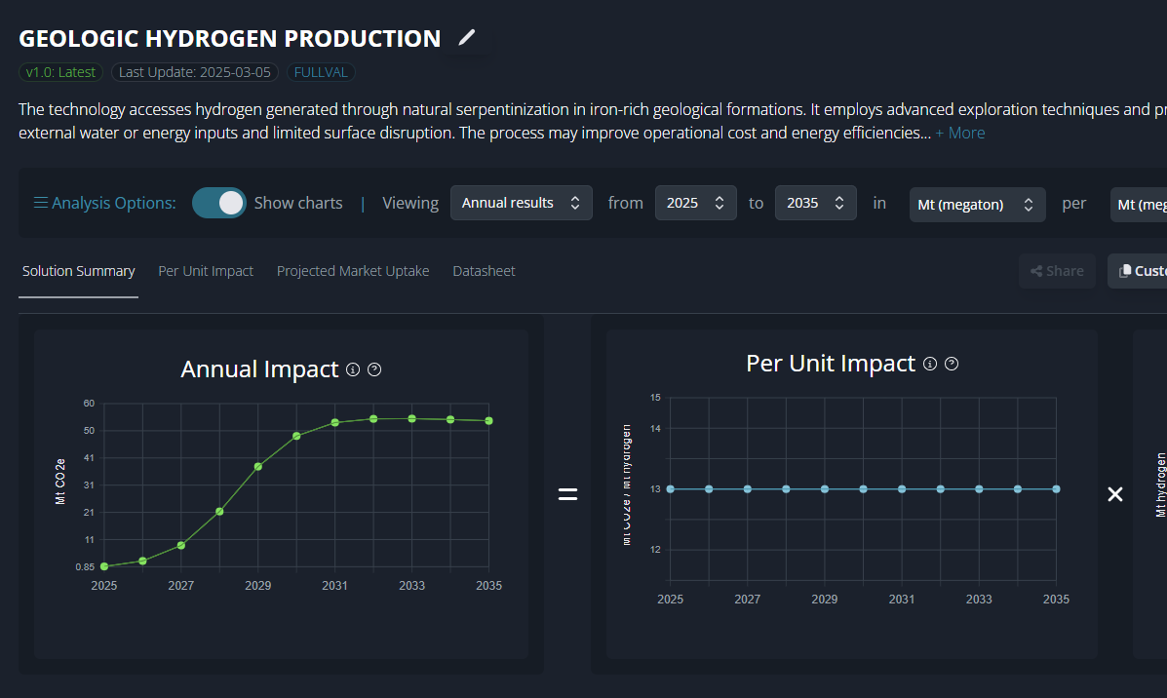Switch to the Projected Market Uptake tab

(353, 271)
